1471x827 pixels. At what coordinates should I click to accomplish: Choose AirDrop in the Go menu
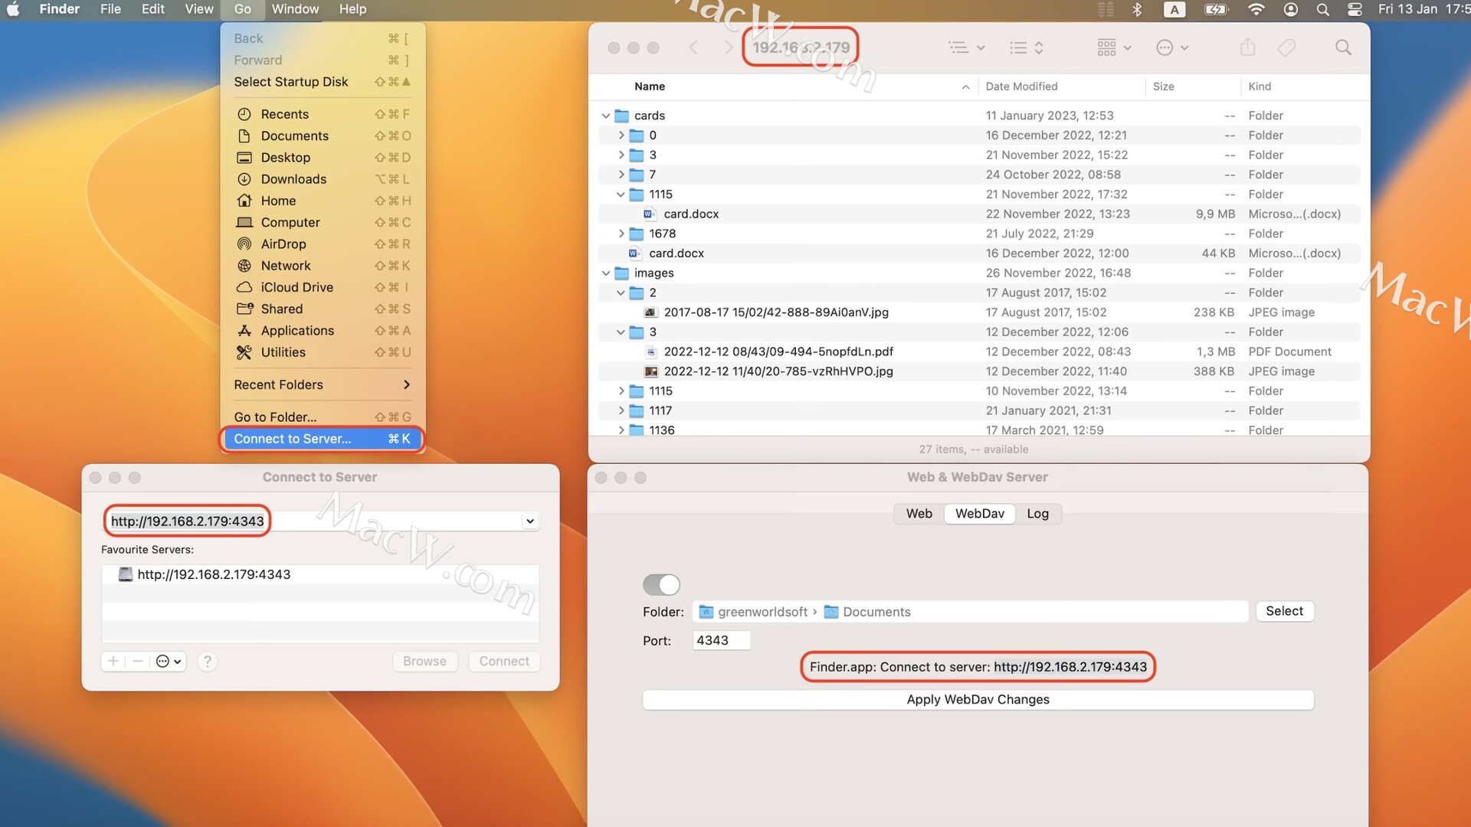323,244
